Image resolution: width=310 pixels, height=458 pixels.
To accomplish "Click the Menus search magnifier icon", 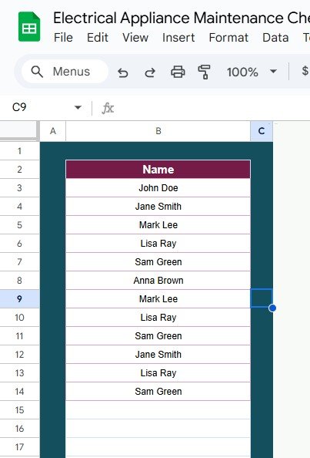I will pyautogui.click(x=37, y=72).
